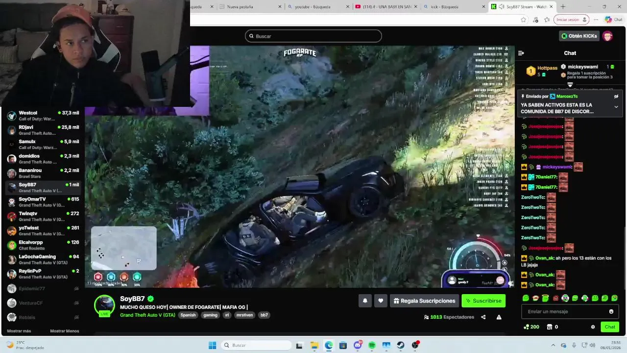Open Discord from the taskbar
The height and width of the screenshot is (353, 627).
(358, 345)
